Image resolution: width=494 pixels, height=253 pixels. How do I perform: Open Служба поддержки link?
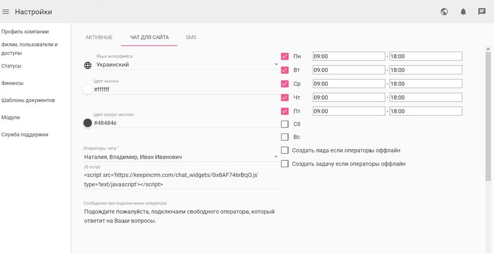24,134
